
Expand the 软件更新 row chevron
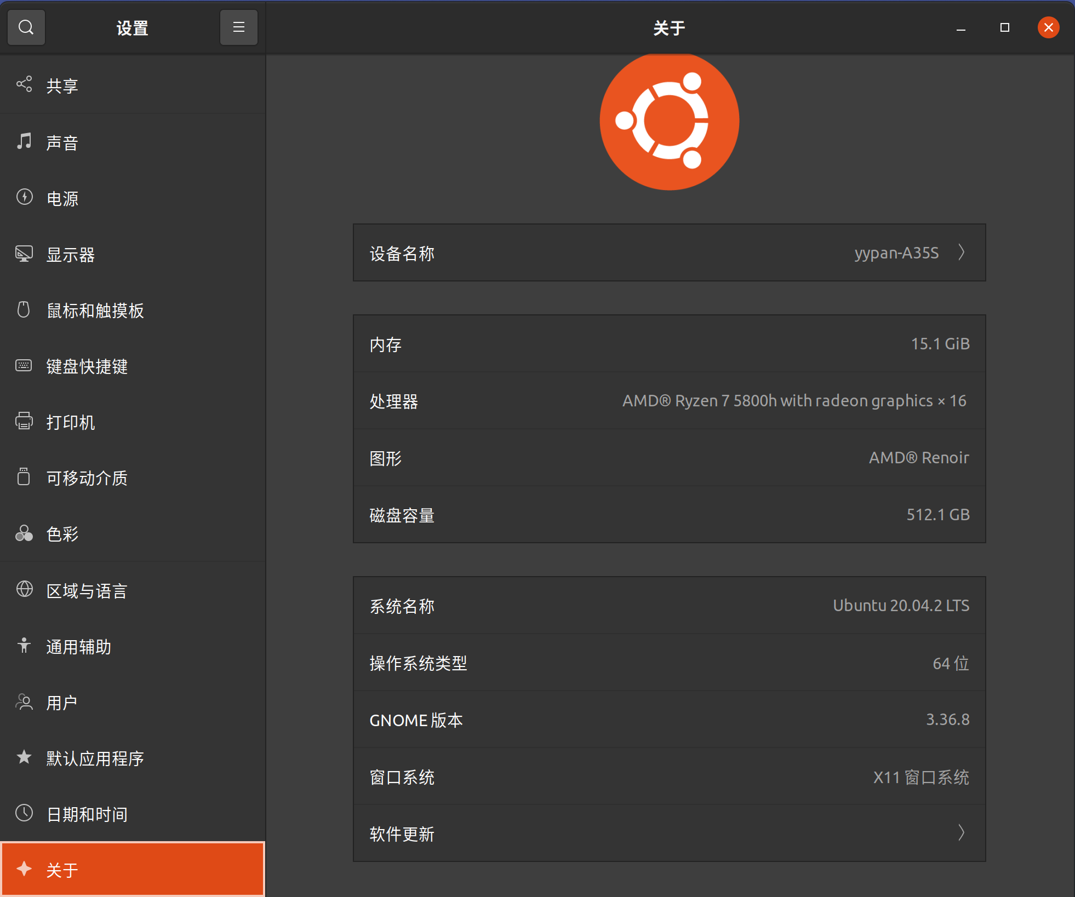(962, 833)
